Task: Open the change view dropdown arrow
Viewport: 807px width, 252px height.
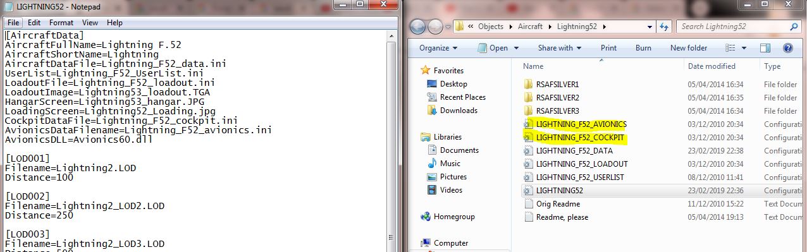Action: (744, 47)
